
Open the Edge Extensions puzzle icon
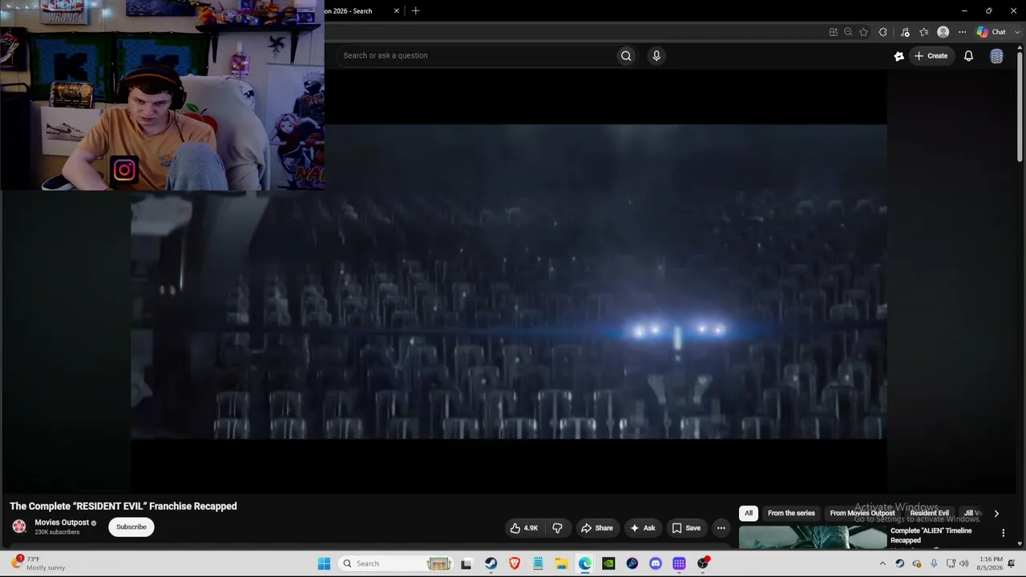[883, 32]
